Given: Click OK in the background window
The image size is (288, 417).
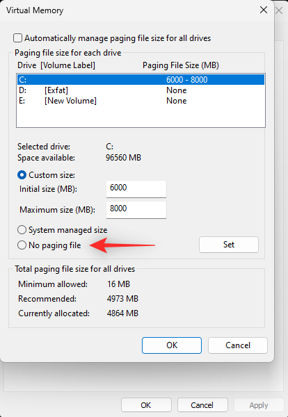Looking at the screenshot, I should (146, 405).
